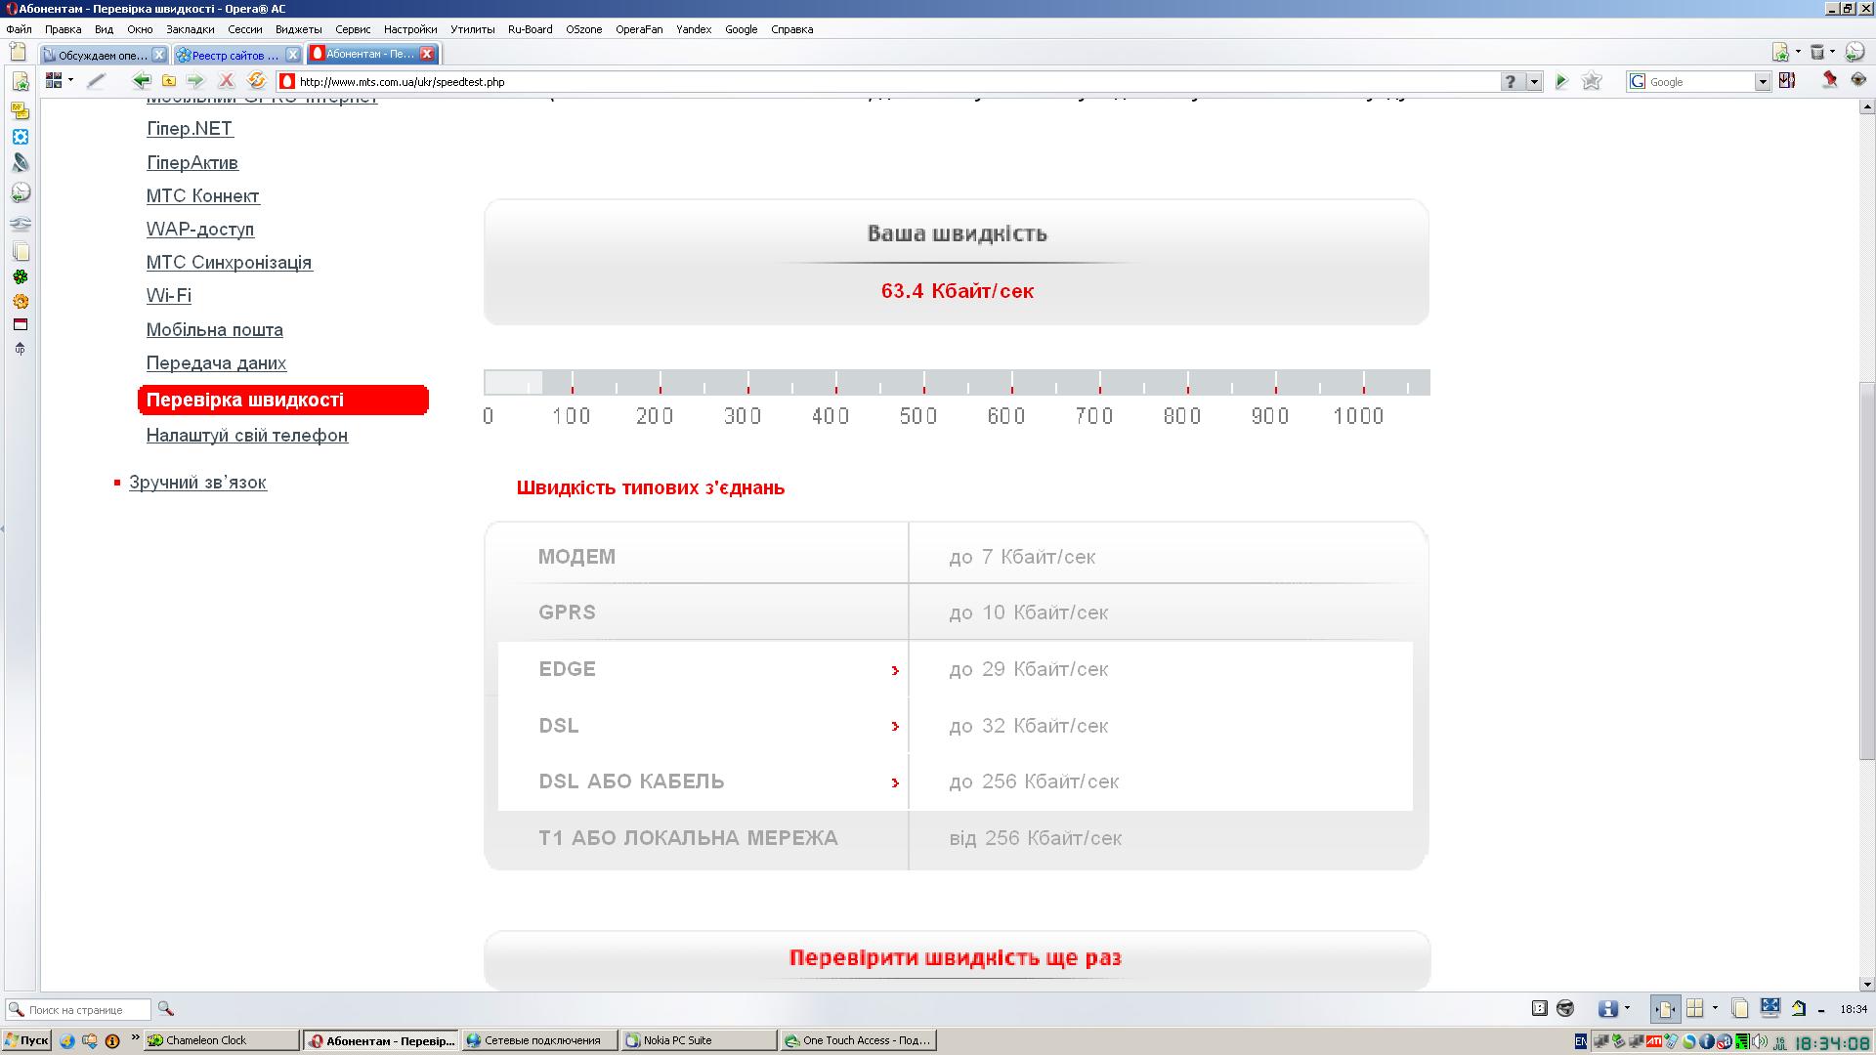Click Перевірити швидкість ще раз button
The width and height of the screenshot is (1876, 1055).
point(956,958)
